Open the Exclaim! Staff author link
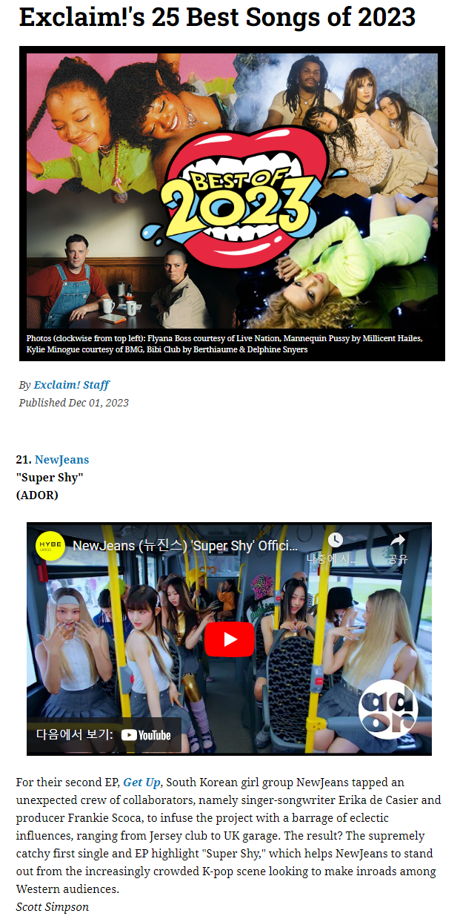The image size is (460, 916). (71, 385)
